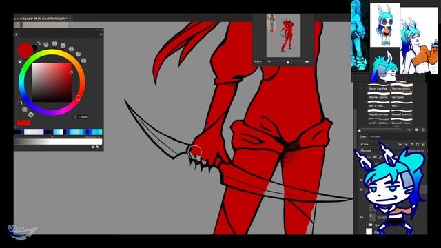Close the document tab

(70, 19)
